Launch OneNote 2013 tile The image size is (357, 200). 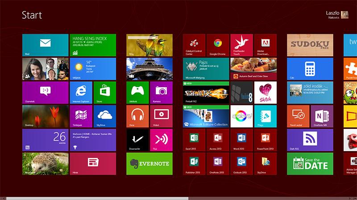pyautogui.click(x=218, y=164)
